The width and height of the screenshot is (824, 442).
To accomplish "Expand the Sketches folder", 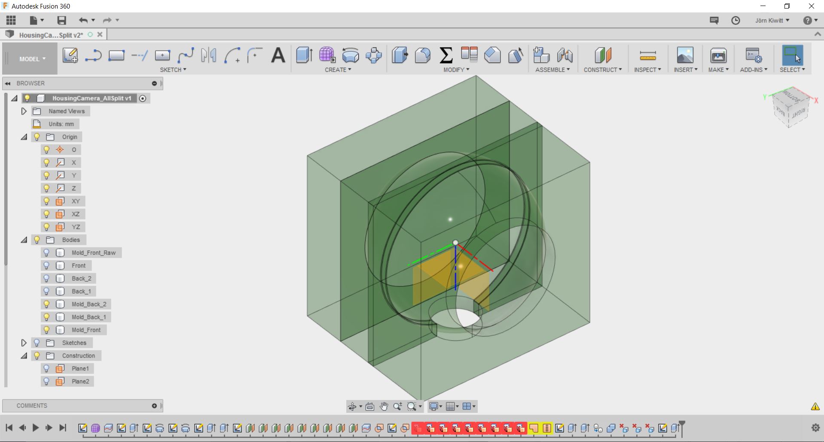I will click(x=24, y=343).
